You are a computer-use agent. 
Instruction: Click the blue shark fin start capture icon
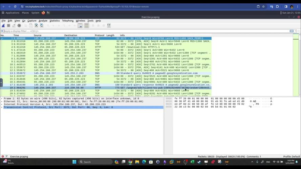[x=3, y=26]
